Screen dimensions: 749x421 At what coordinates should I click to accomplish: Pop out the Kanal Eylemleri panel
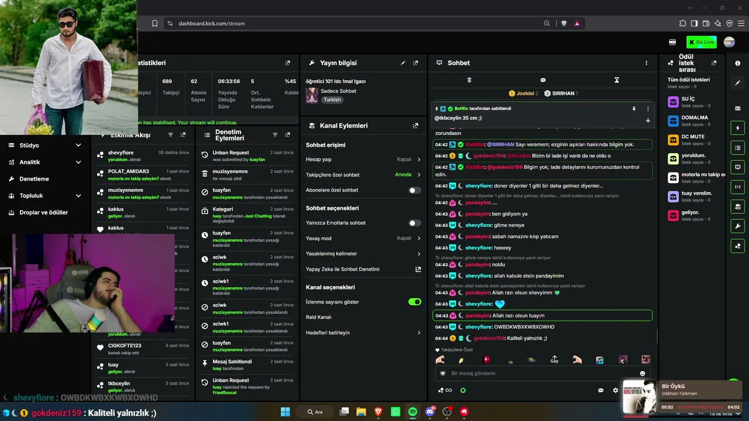click(415, 126)
